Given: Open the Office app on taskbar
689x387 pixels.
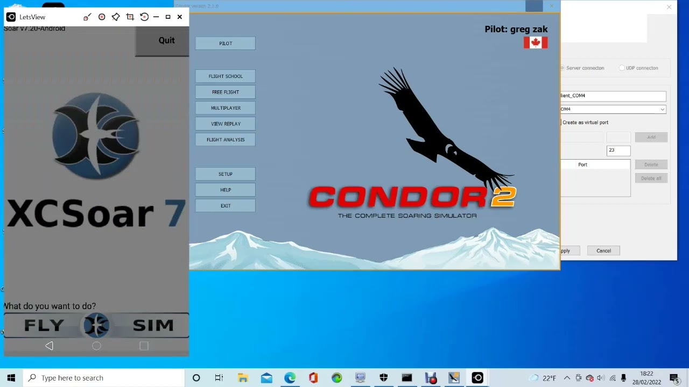Looking at the screenshot, I should pos(313,378).
